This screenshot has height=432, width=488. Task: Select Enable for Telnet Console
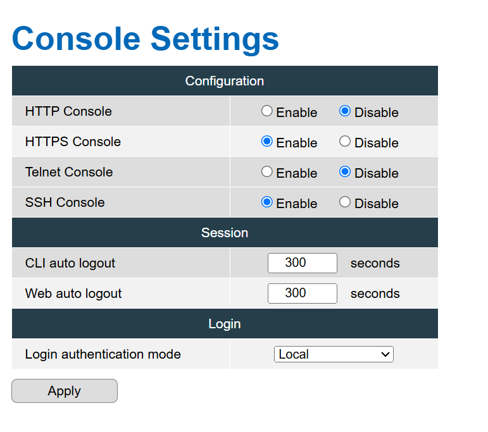pyautogui.click(x=266, y=171)
